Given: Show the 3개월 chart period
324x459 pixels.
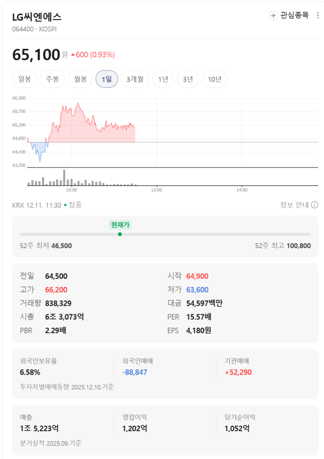Looking at the screenshot, I should click(x=135, y=79).
